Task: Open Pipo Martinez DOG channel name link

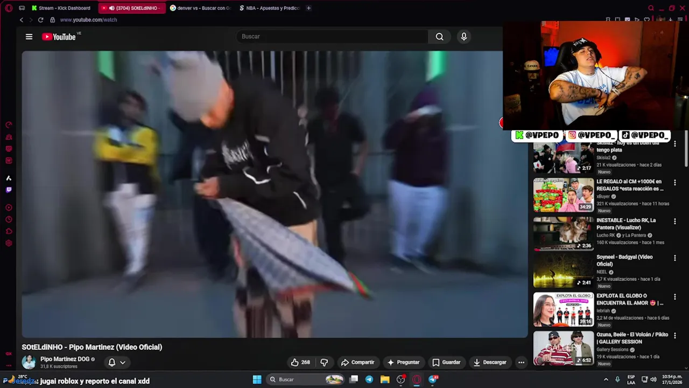Action: tap(65, 359)
